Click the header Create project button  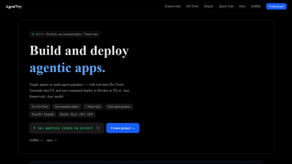pyautogui.click(x=276, y=6)
